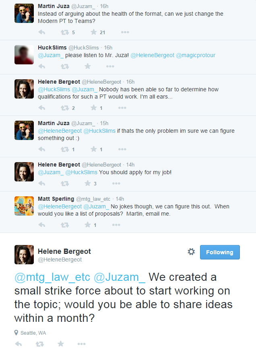
Task: Reply to Helene's main strike force tweet
Action: [19, 344]
